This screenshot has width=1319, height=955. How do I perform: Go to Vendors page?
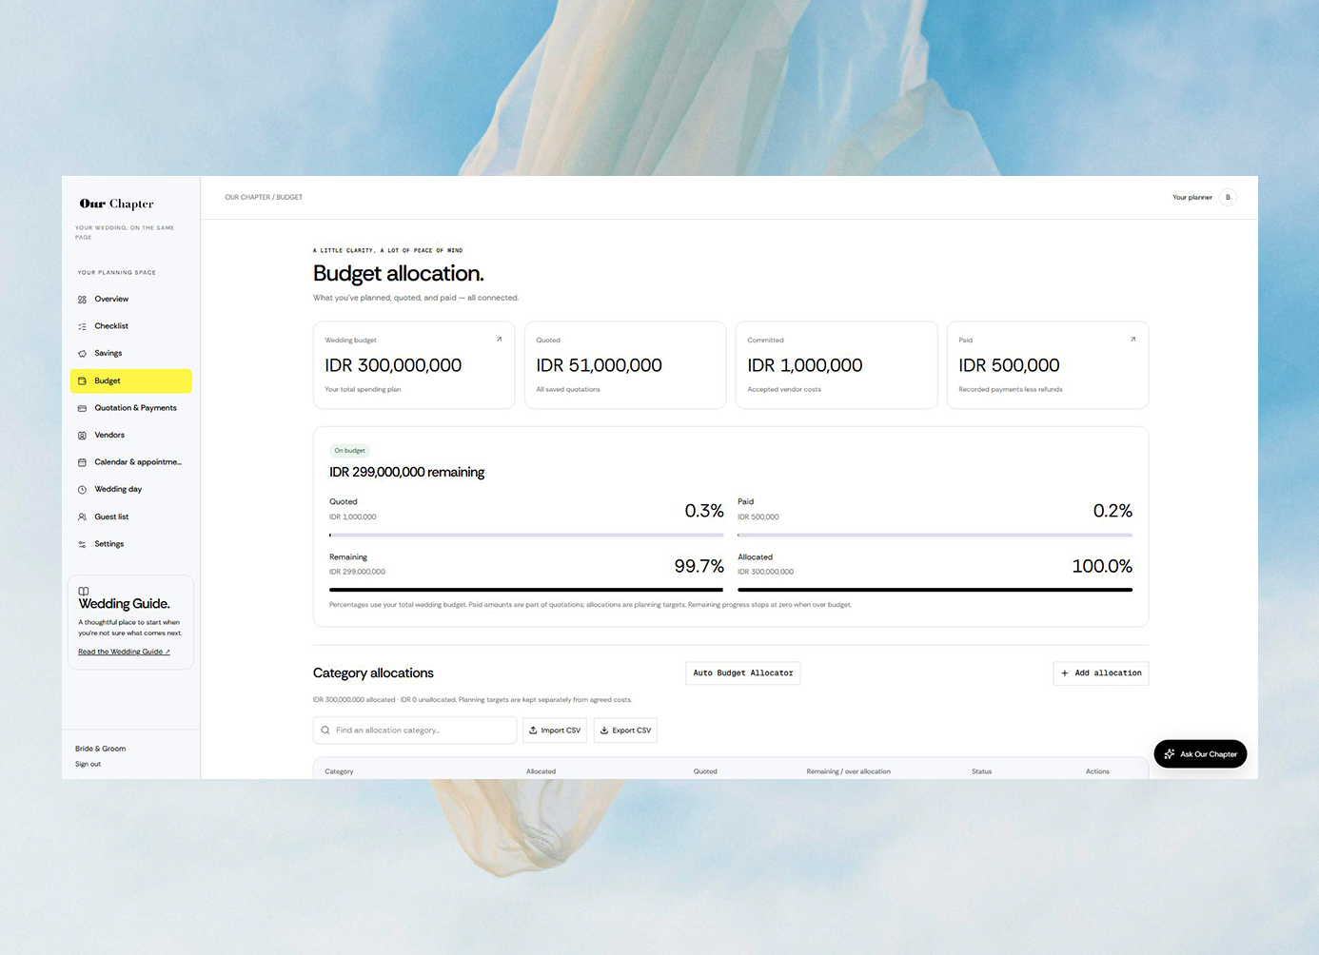[131, 436]
